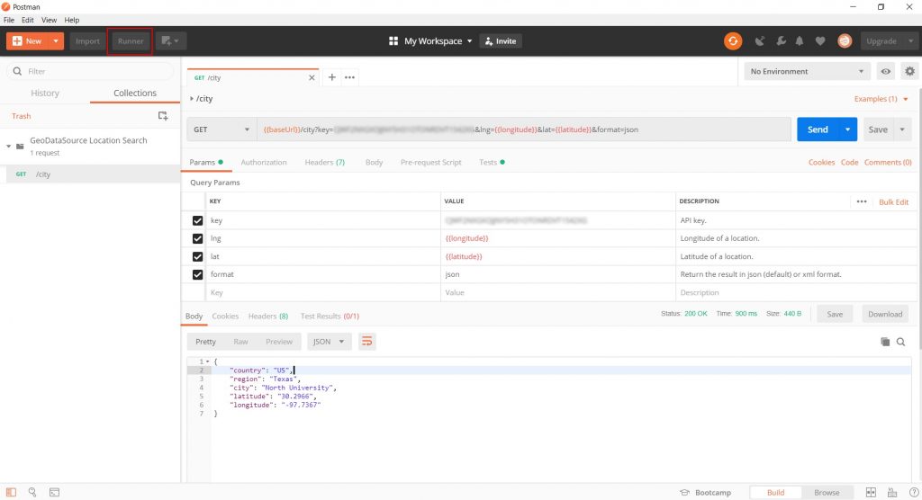The image size is (922, 500).
Task: Select the /city request in the sidebar
Action: 91,174
